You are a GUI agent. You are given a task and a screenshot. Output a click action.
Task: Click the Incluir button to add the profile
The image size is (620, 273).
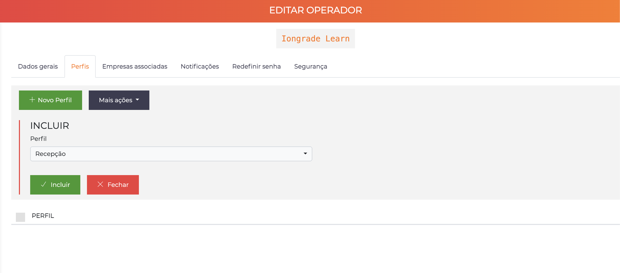coord(55,185)
